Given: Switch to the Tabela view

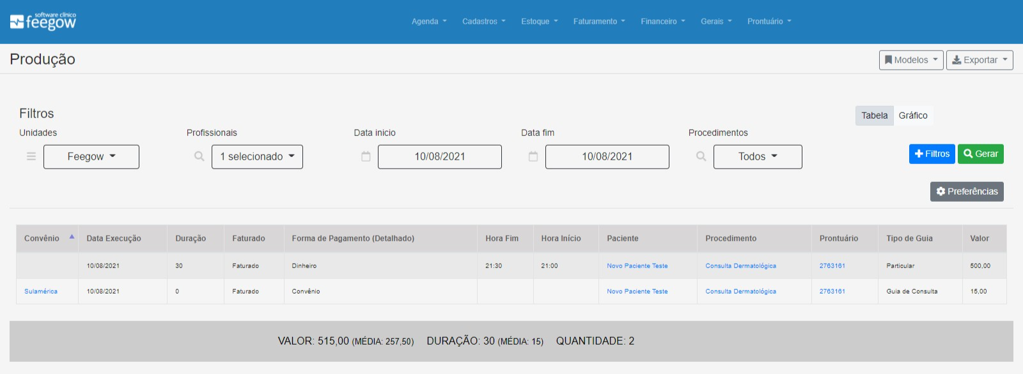Looking at the screenshot, I should (874, 116).
